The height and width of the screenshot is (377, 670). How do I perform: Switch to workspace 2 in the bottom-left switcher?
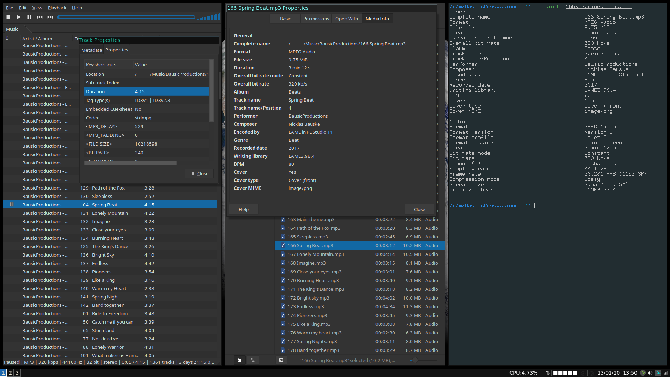pyautogui.click(x=10, y=373)
